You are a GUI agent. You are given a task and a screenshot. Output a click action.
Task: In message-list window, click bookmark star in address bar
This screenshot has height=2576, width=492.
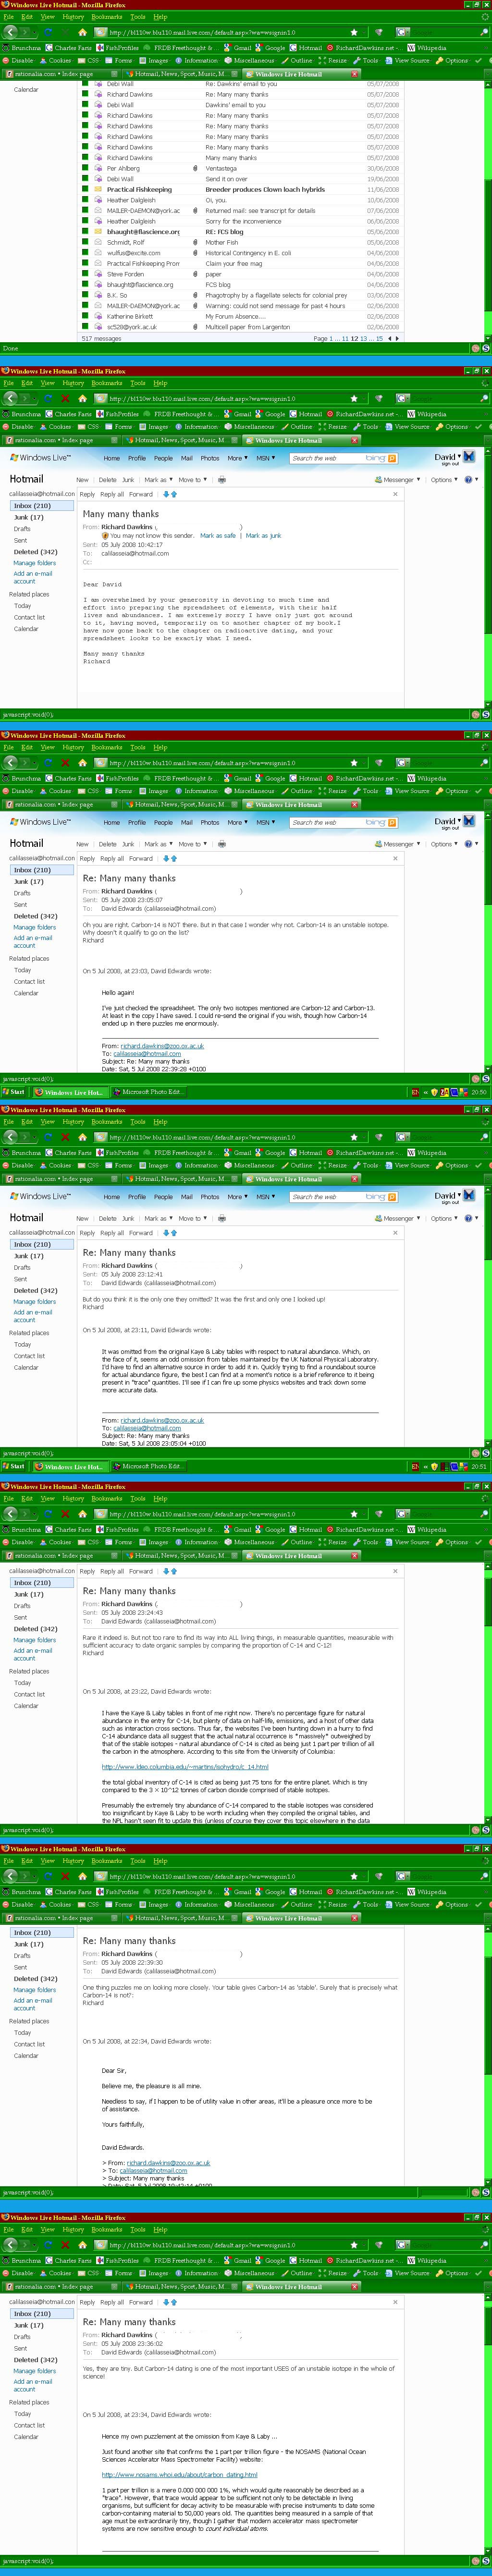[x=353, y=32]
